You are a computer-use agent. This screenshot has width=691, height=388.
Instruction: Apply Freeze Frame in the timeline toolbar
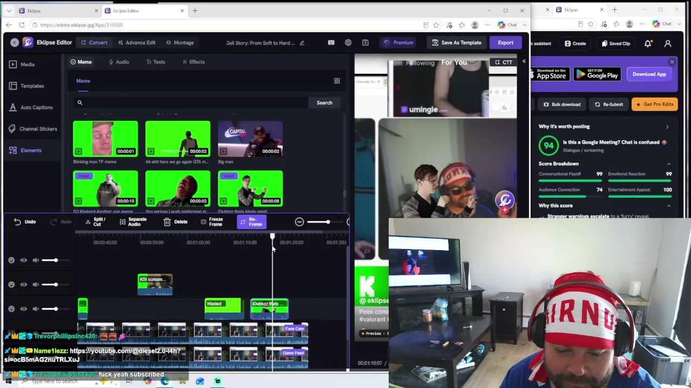click(212, 222)
